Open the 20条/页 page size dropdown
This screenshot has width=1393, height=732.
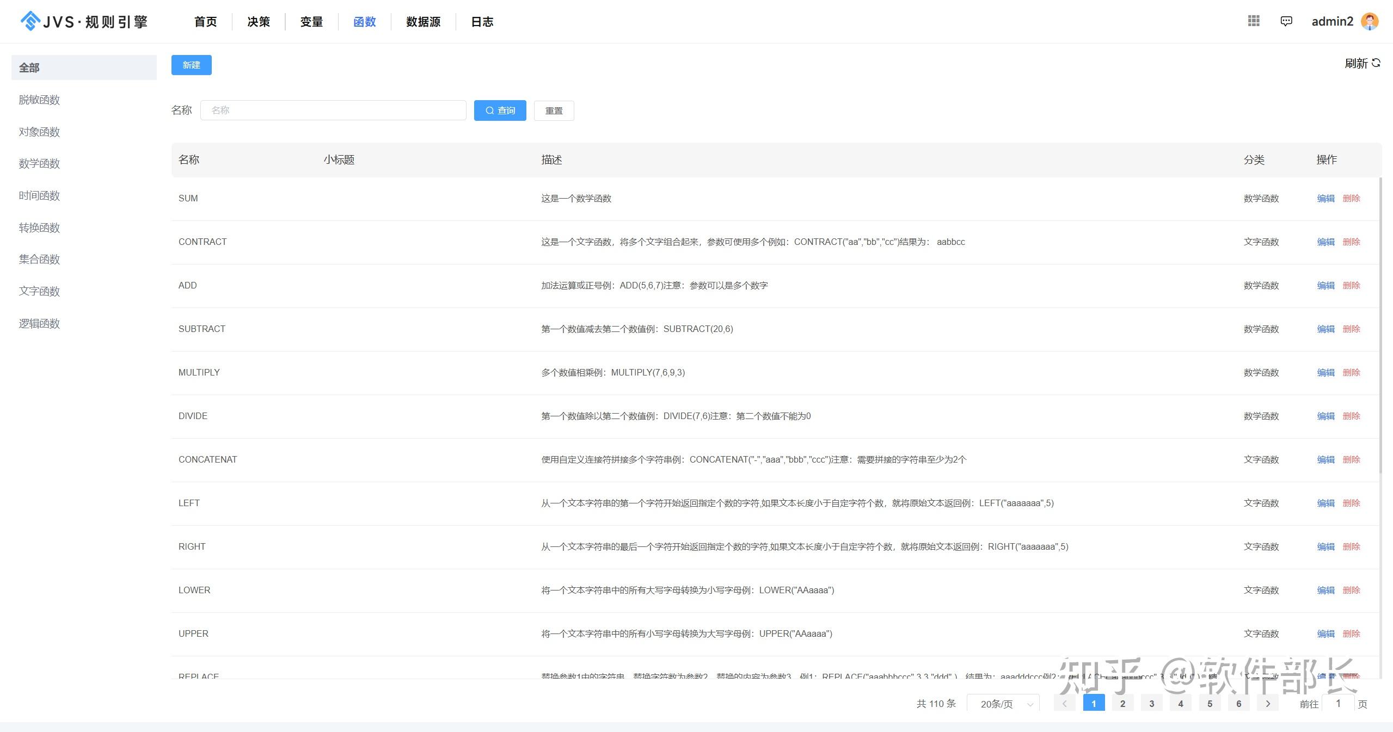(x=1003, y=704)
